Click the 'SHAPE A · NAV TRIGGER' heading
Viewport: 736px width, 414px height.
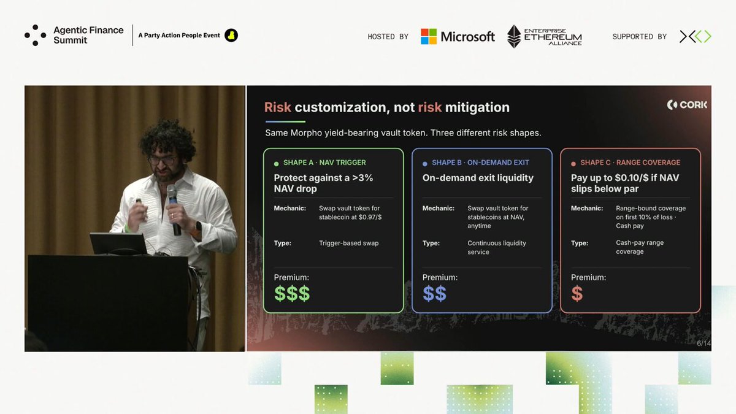click(324, 163)
